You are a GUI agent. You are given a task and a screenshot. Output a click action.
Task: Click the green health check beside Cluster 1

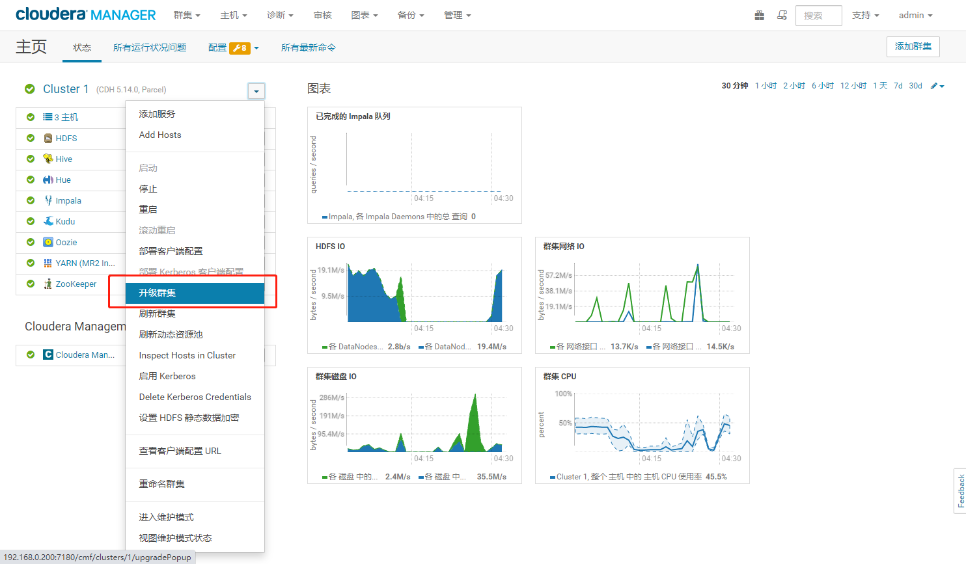pos(30,89)
